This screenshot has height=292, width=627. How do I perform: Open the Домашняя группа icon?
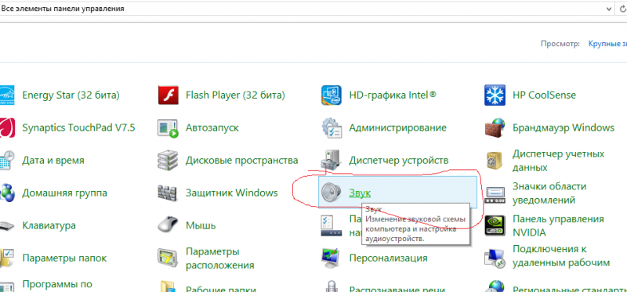point(7,193)
